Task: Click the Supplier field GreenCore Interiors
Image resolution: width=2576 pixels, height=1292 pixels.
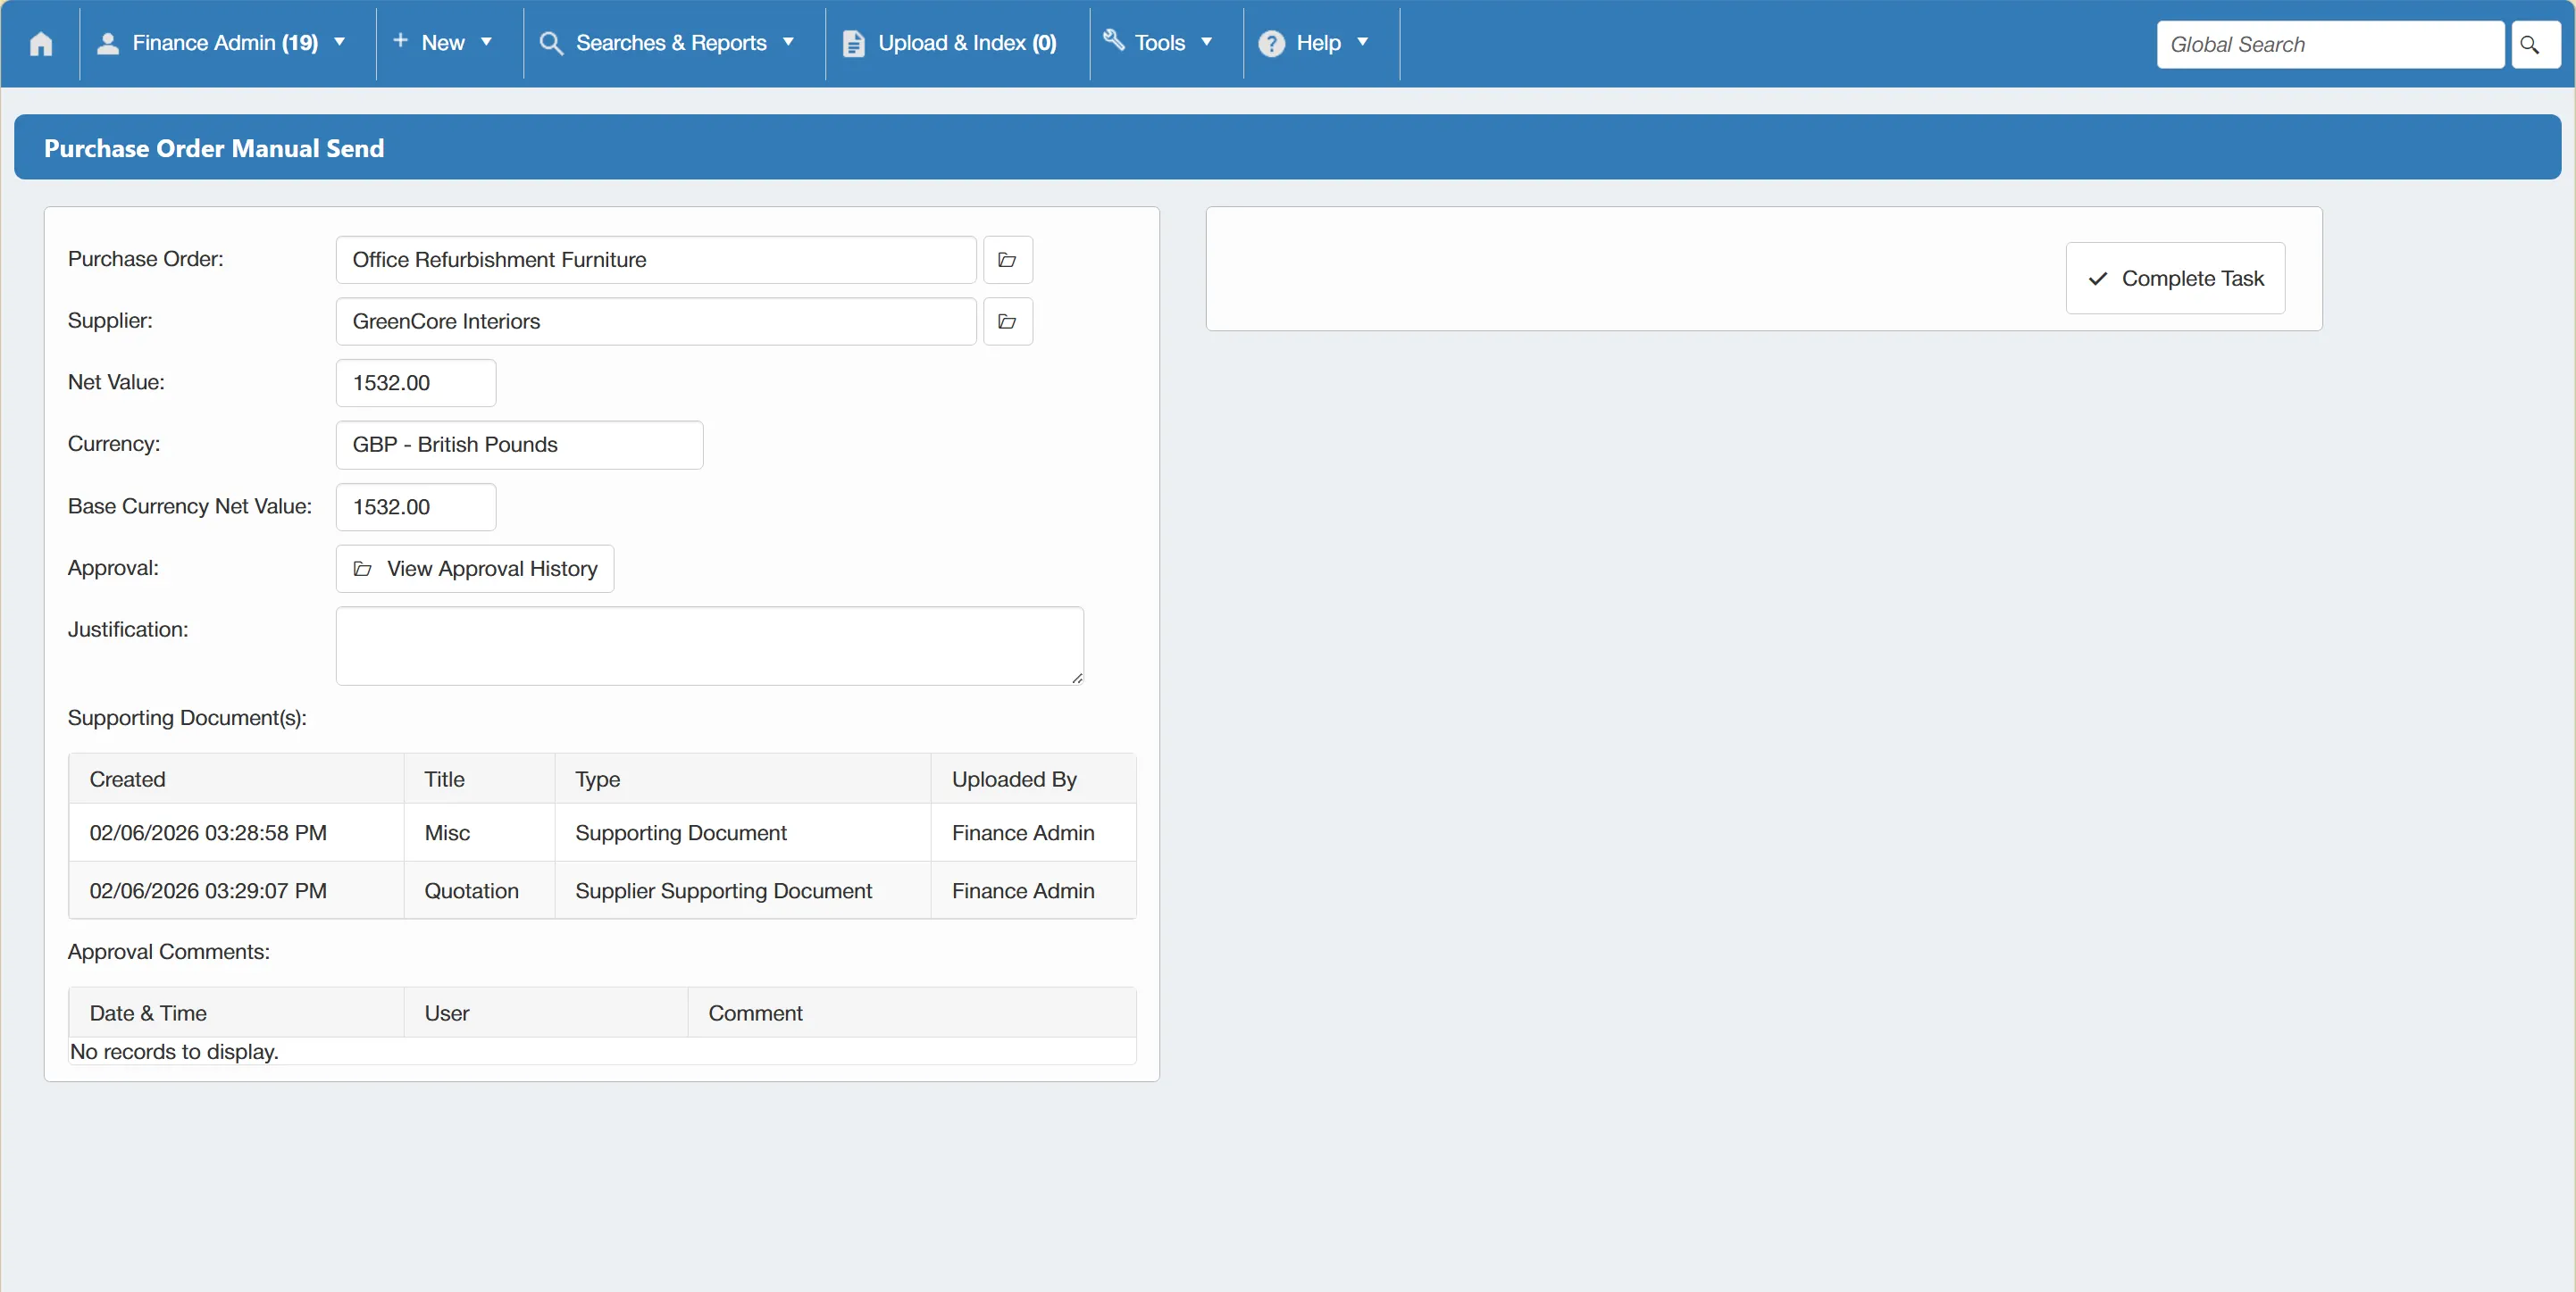Action: tap(656, 321)
